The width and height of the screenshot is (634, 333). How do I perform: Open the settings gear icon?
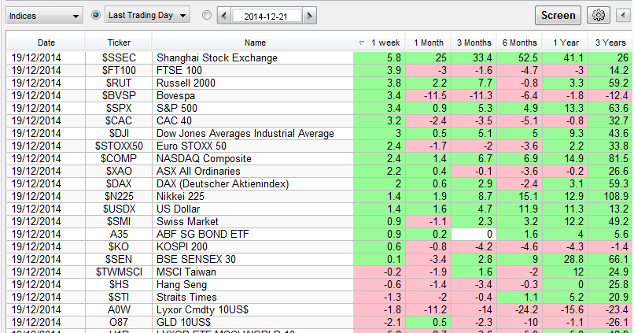pos(599,15)
